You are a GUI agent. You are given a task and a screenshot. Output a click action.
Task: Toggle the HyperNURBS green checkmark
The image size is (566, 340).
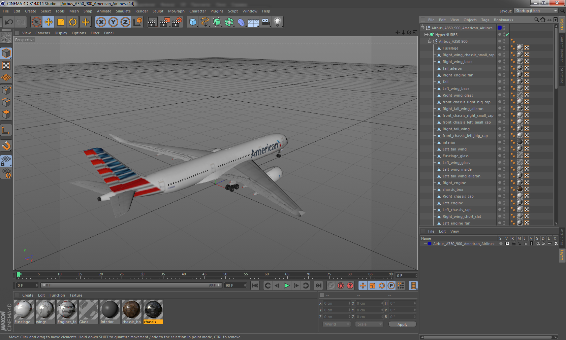point(507,35)
